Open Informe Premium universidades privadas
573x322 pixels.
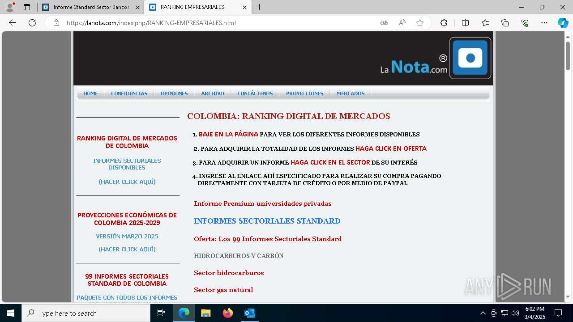coord(263,203)
